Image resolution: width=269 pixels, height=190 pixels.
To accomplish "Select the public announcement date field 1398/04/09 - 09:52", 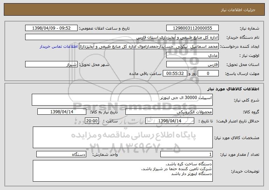I will coord(51,28).
